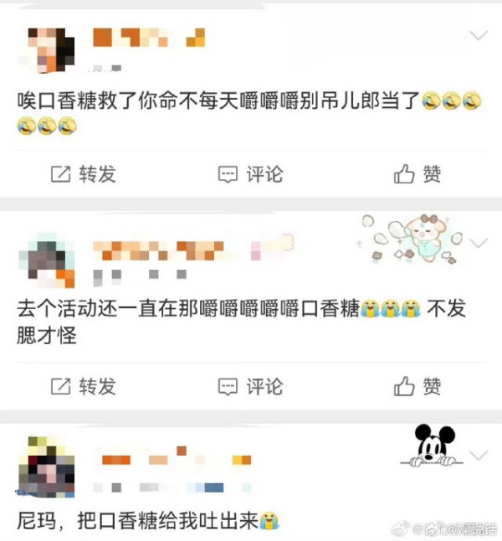Tap repost icon under 去个活动 post

61,386
